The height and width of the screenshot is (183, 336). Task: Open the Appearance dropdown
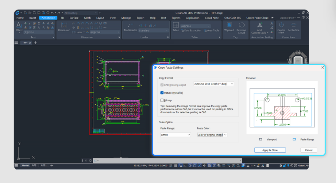tap(288, 18)
